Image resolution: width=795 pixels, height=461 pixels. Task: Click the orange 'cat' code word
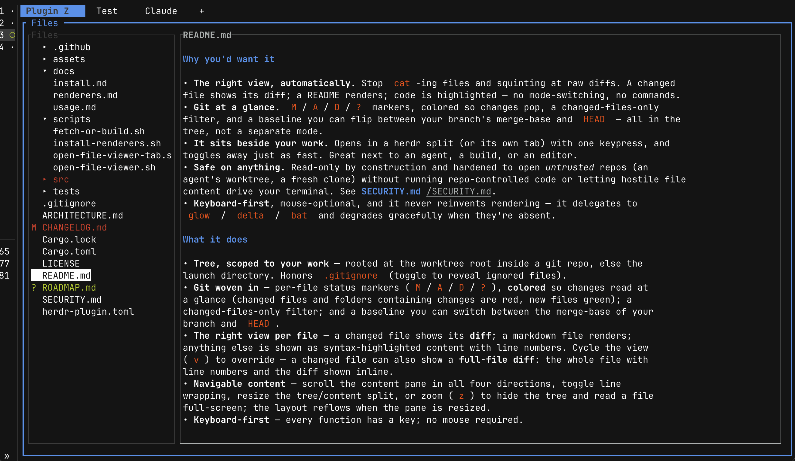pyautogui.click(x=402, y=83)
